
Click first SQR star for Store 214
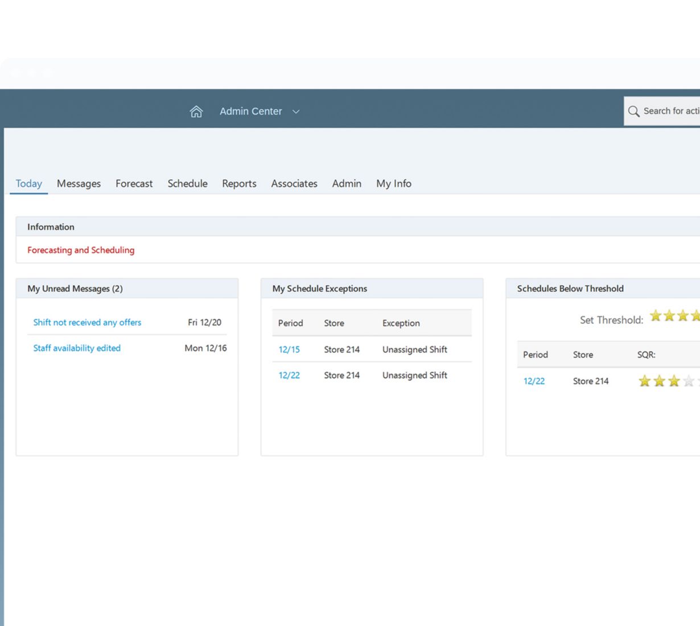(644, 381)
